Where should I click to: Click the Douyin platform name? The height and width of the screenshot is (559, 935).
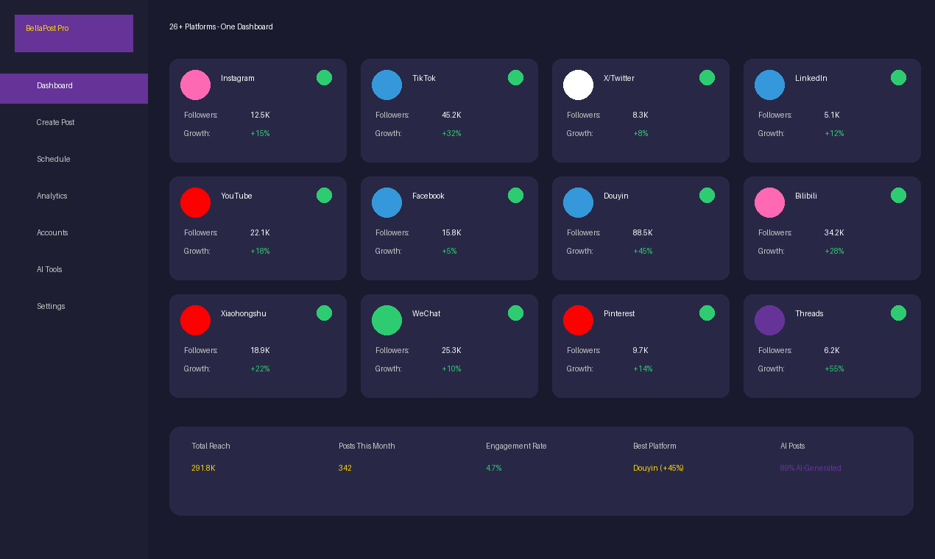(x=616, y=196)
